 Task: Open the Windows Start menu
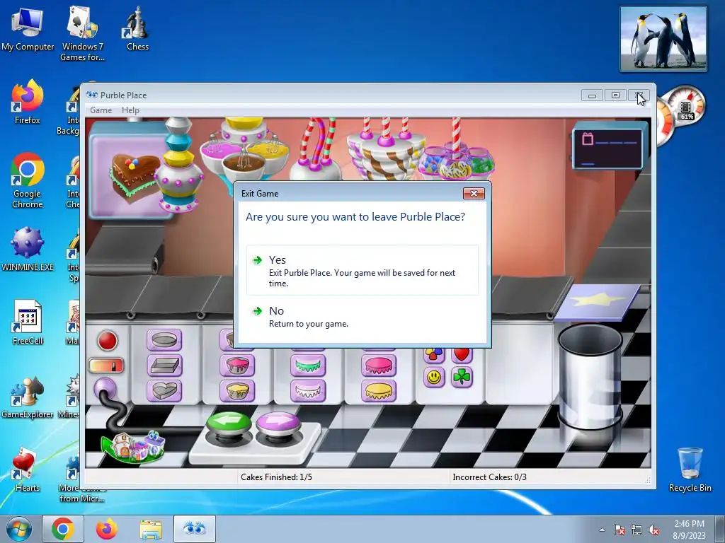19,529
